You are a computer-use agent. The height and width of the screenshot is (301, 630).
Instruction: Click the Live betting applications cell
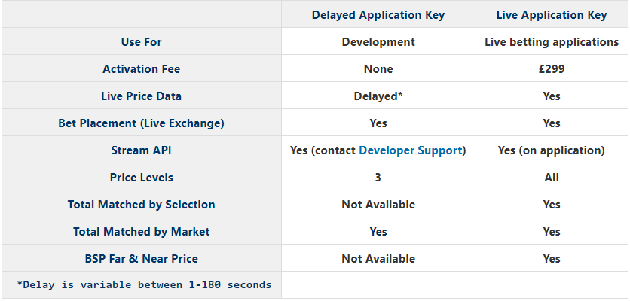pos(552,42)
